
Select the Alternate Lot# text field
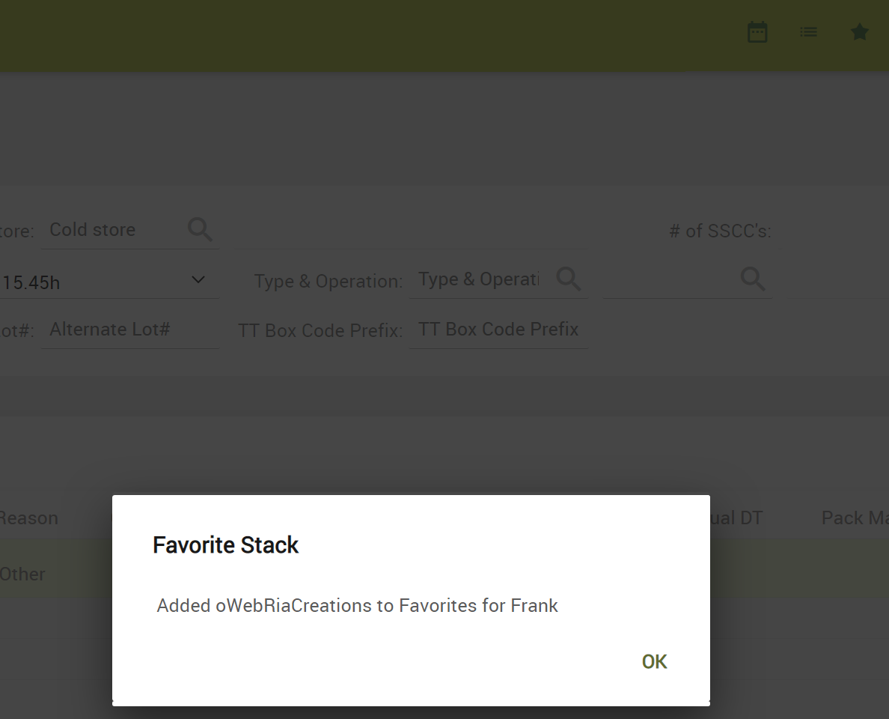tap(130, 330)
